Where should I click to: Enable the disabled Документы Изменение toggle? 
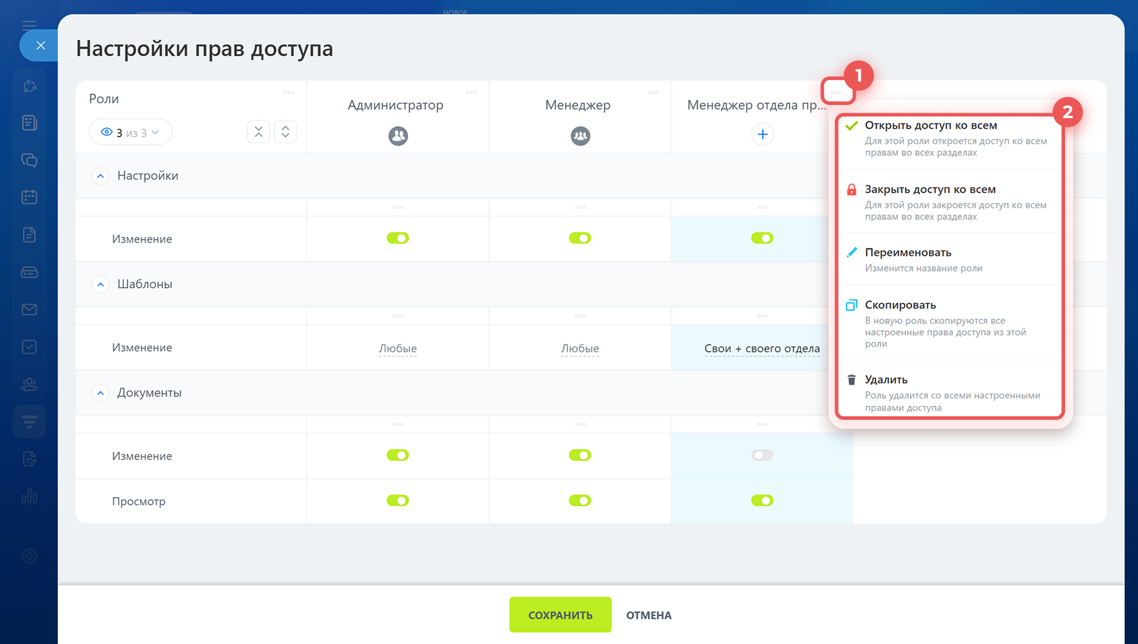pyautogui.click(x=762, y=455)
